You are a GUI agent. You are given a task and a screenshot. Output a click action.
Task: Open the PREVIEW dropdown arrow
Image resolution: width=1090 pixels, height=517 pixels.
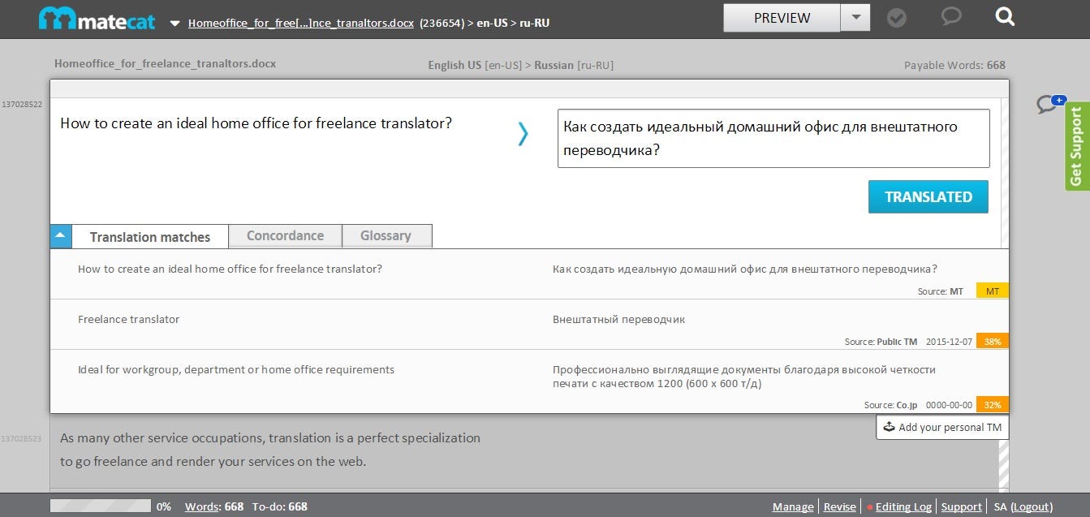[855, 17]
